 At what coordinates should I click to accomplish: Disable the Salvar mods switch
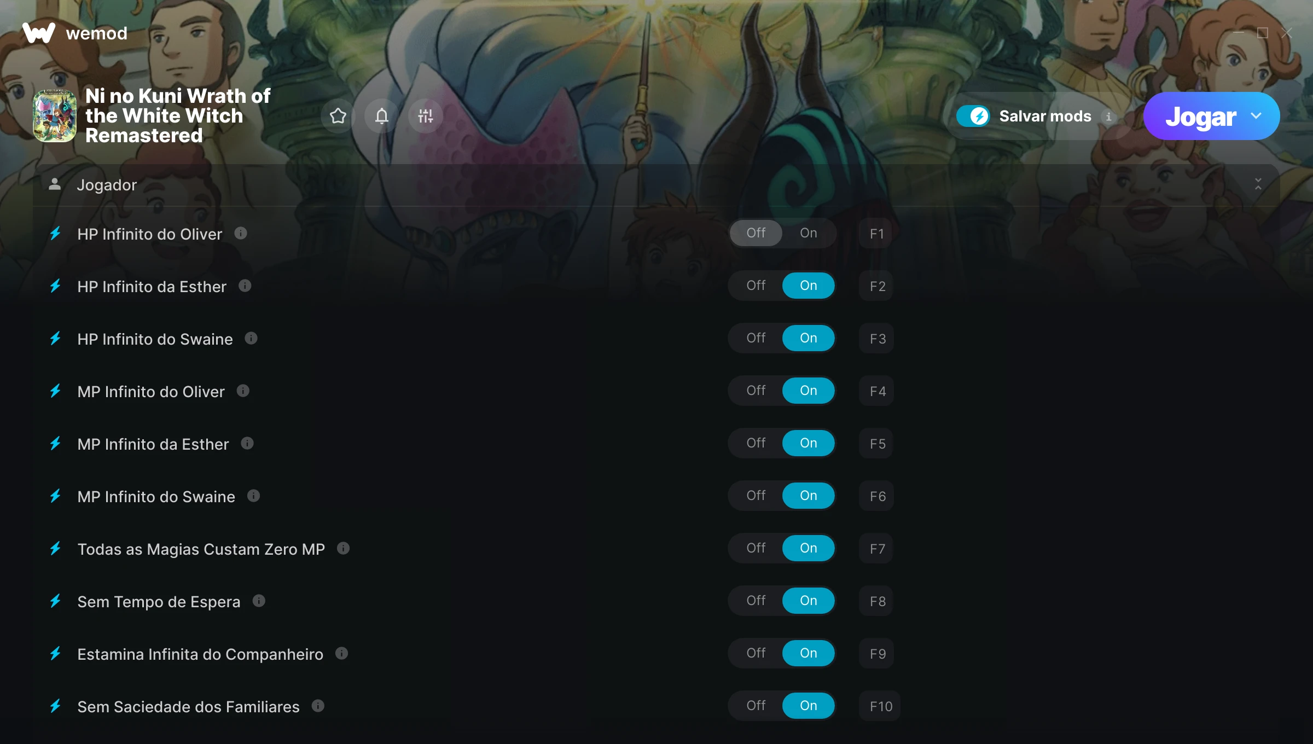(973, 116)
